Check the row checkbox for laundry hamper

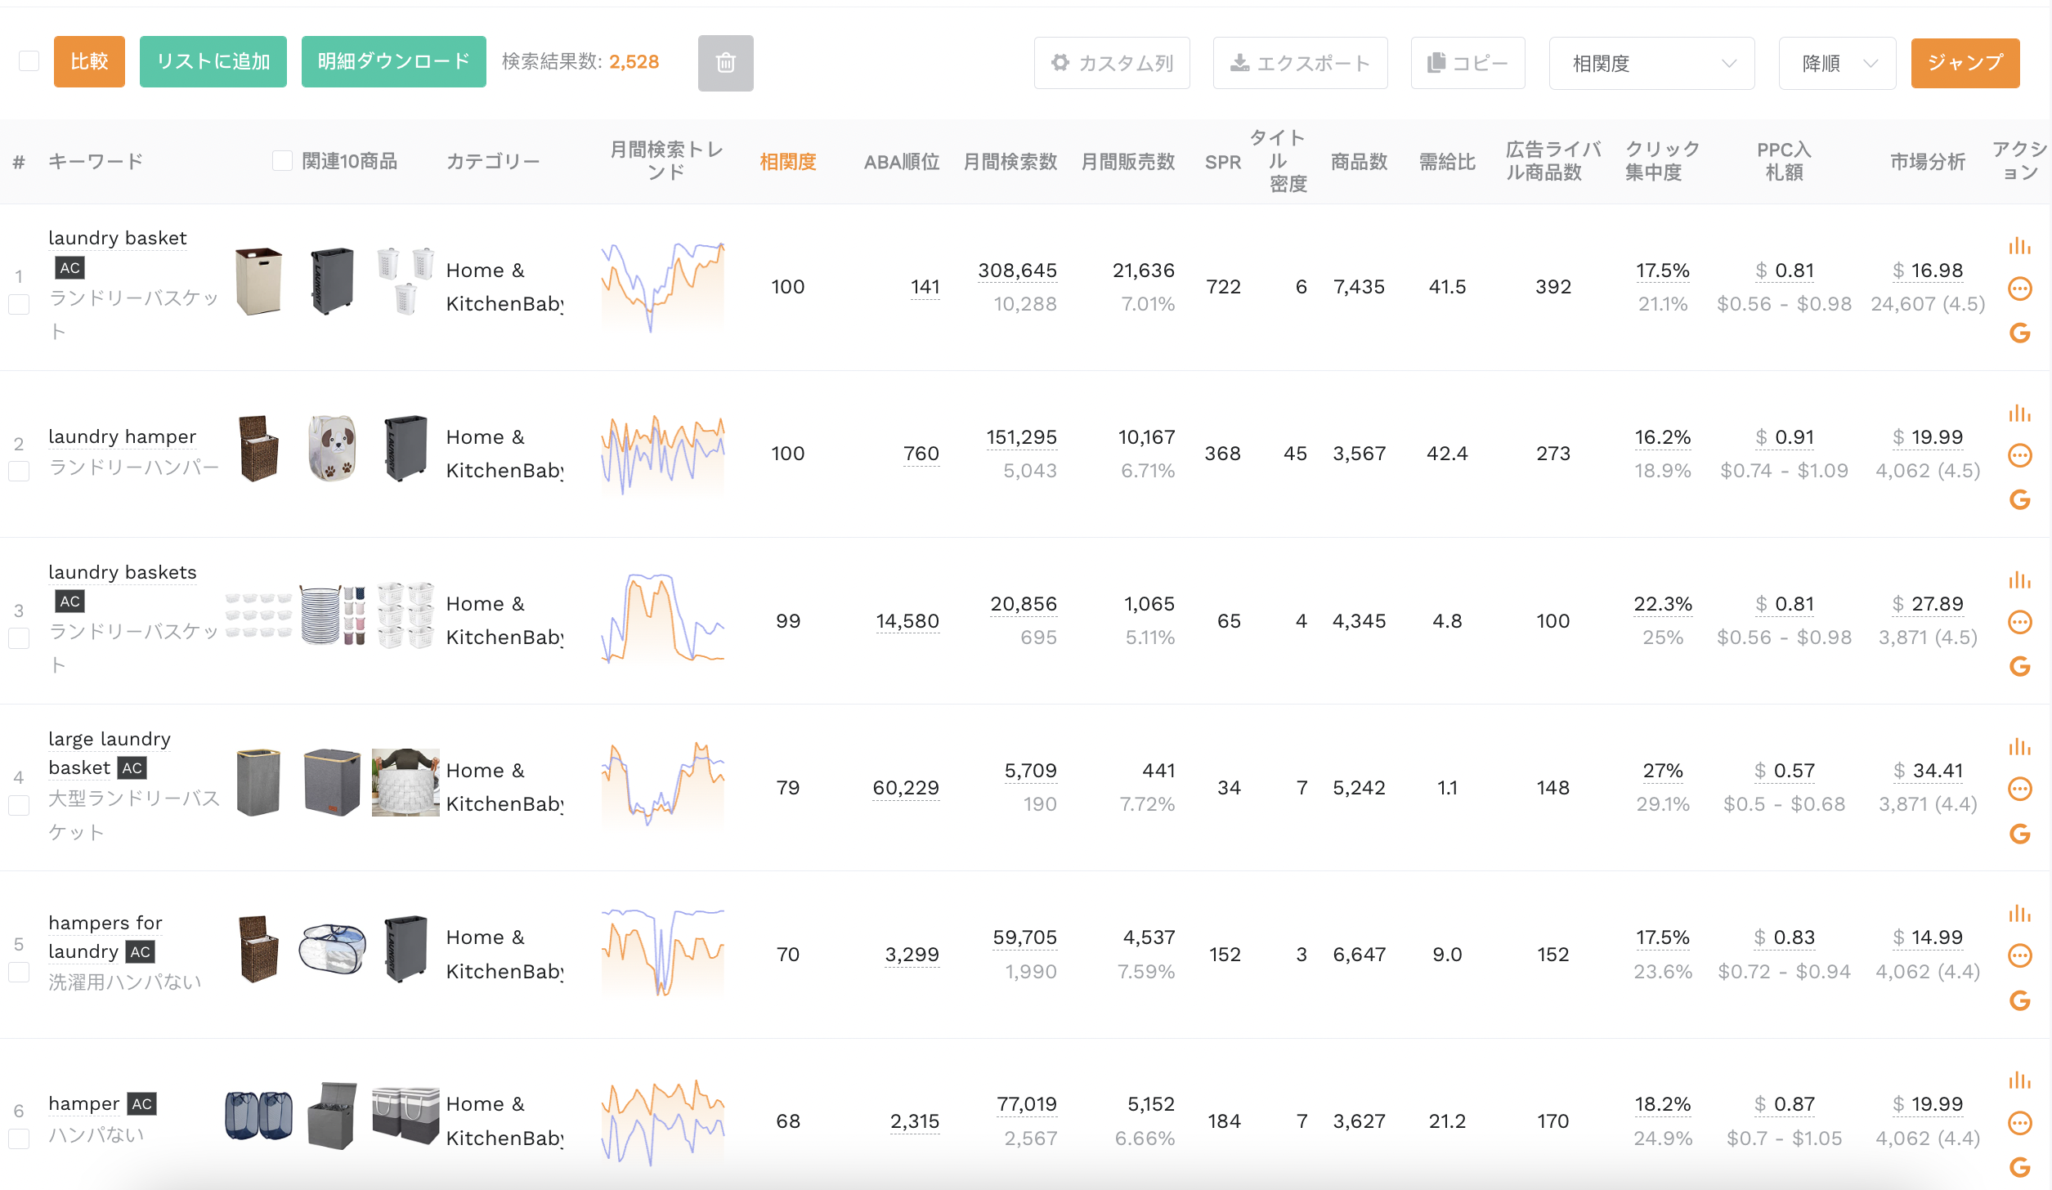[x=19, y=472]
